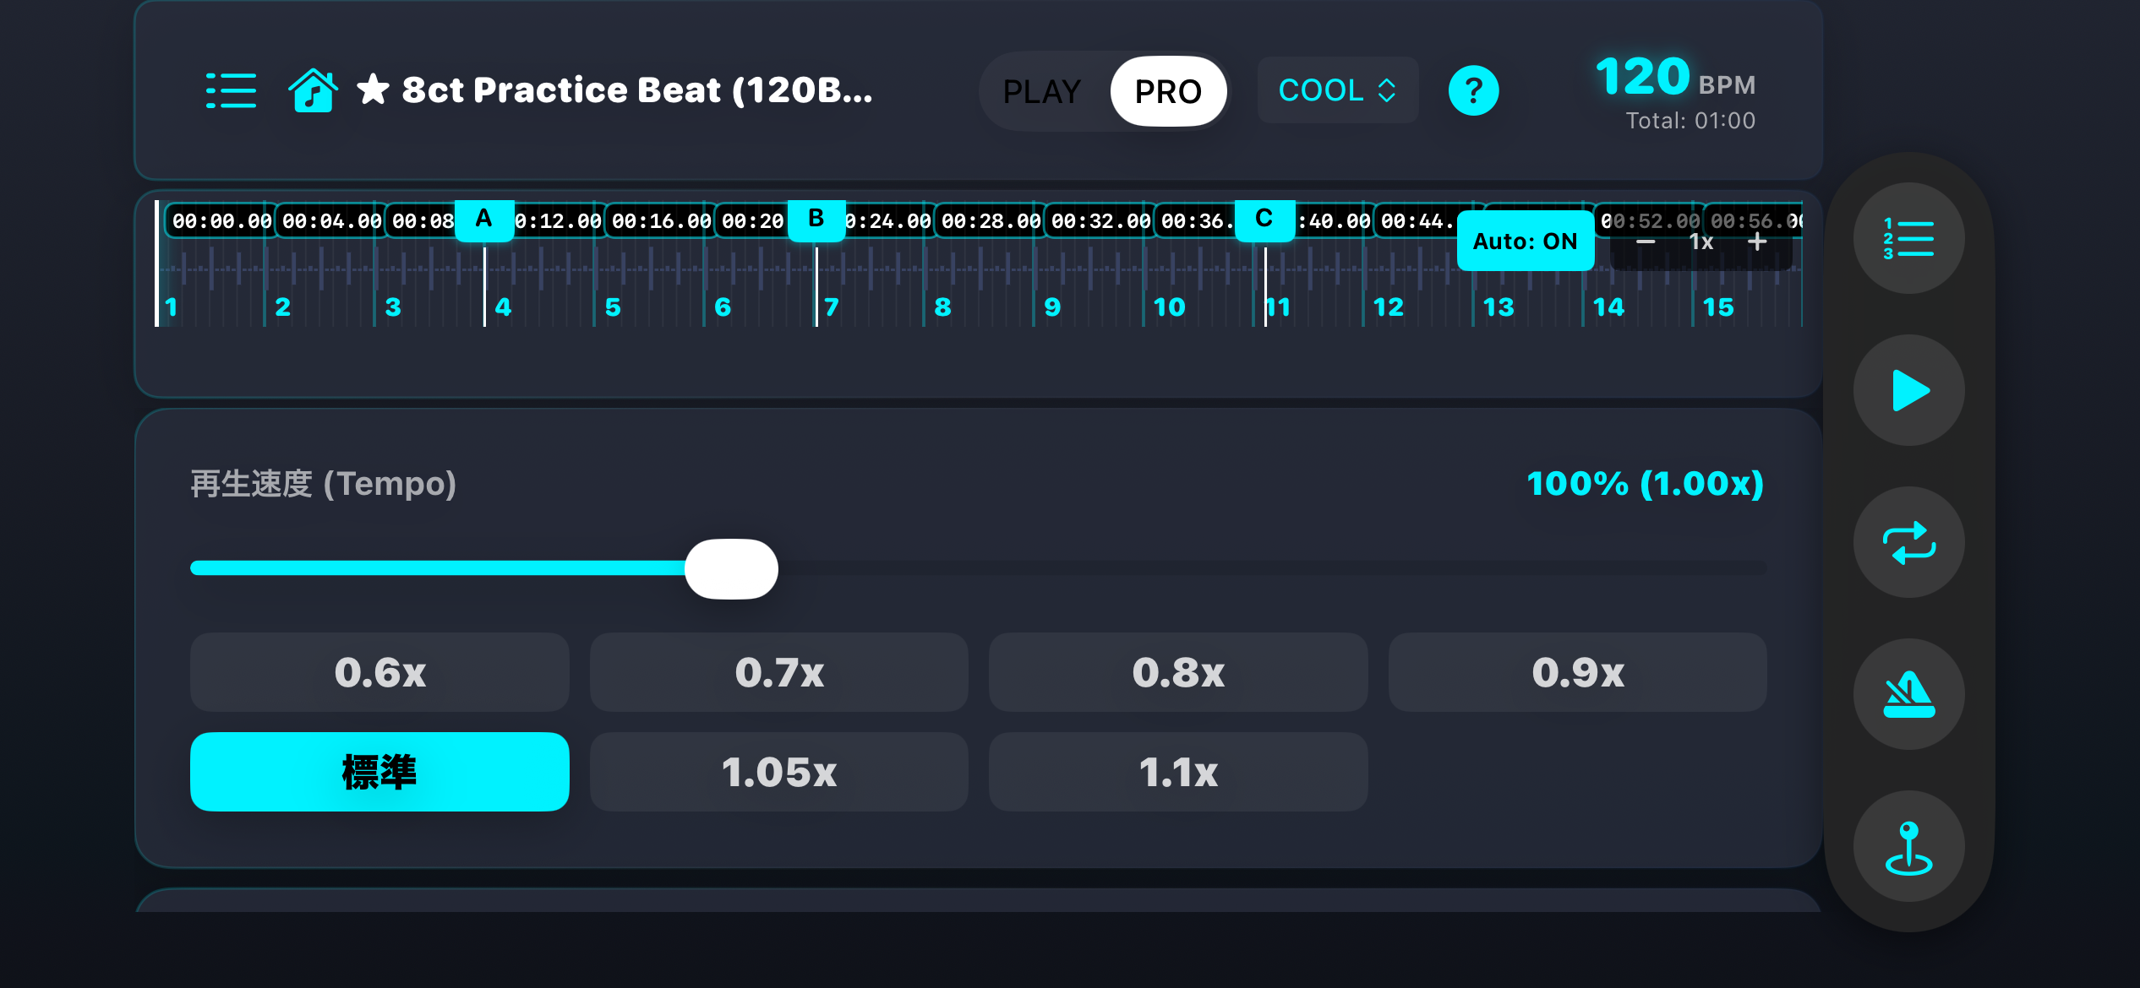Jump to measure 13 on the timeline
Image resolution: width=2140 pixels, height=988 pixels.
1499,307
